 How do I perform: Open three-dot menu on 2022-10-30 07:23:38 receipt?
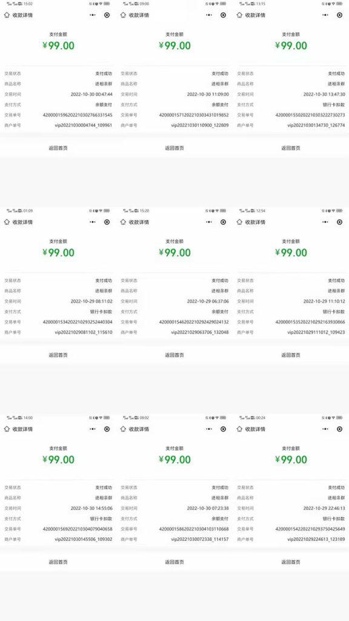[x=209, y=429]
